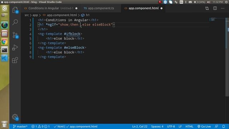The height and width of the screenshot is (129, 229).
Task: Switch to Conditions in Angular Untitled-1 tab
Action: click(50, 8)
